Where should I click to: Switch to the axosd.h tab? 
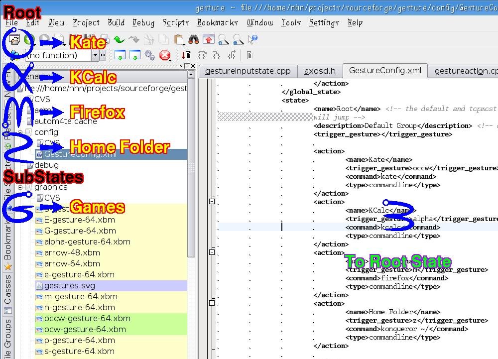(x=320, y=71)
